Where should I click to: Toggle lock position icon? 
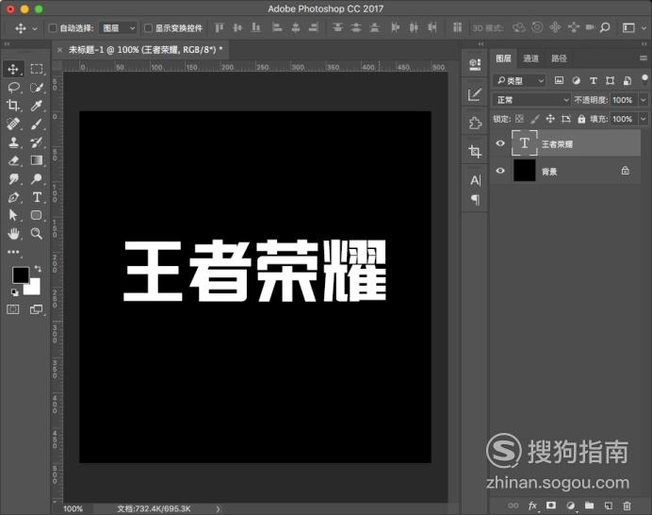pyautogui.click(x=550, y=119)
